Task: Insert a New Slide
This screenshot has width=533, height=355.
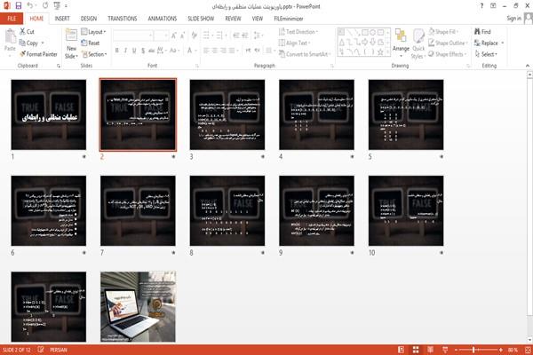Action: (x=71, y=43)
